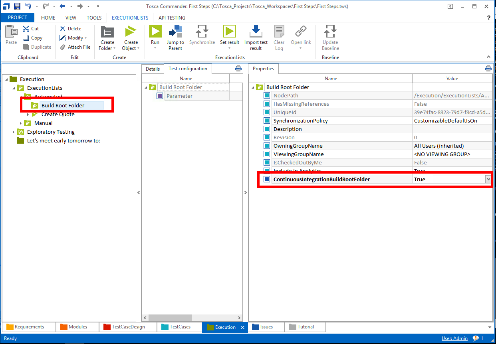
Task: Click the Attach File paperclip icon
Action: click(63, 47)
